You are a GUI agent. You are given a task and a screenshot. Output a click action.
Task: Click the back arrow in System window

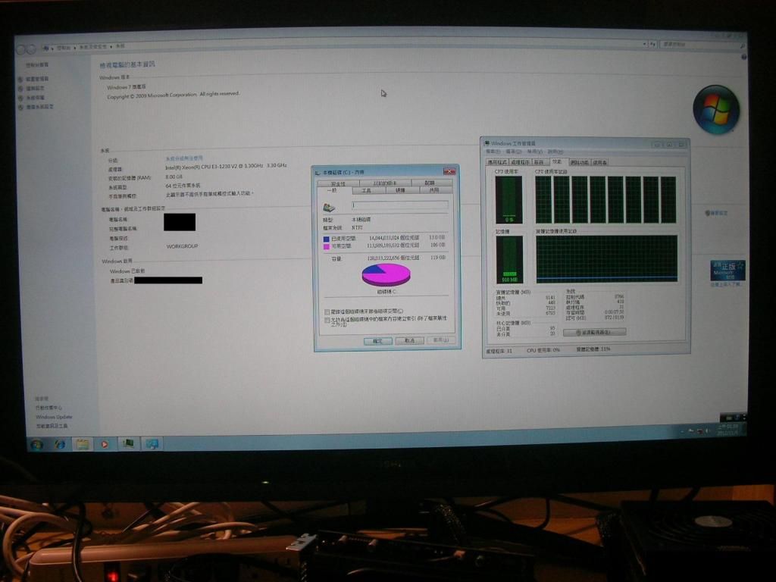pyautogui.click(x=21, y=49)
